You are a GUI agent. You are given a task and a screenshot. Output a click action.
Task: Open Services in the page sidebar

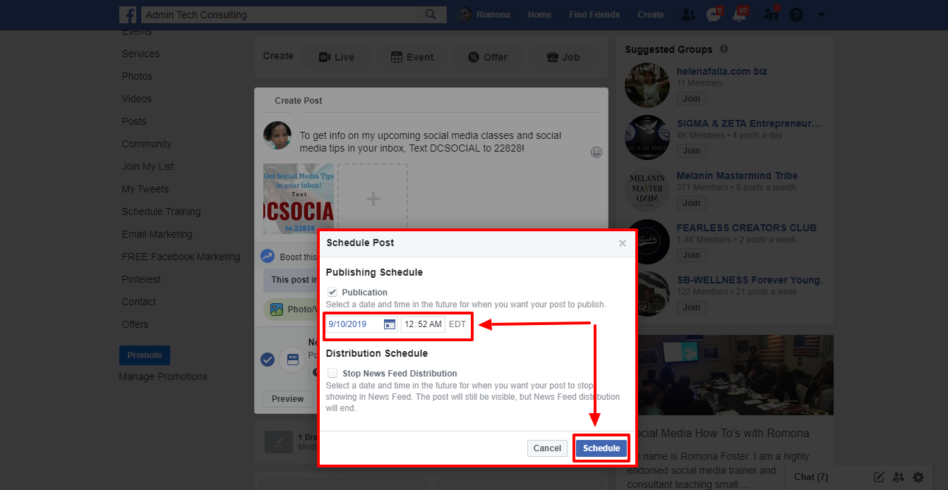point(140,54)
